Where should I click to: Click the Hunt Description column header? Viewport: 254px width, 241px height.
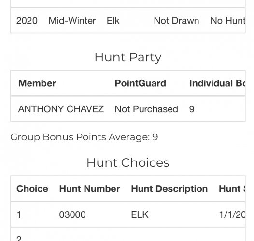click(x=169, y=189)
